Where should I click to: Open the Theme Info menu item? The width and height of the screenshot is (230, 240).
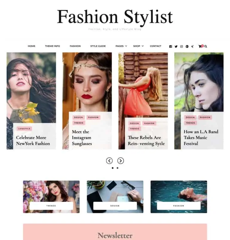coord(52,46)
